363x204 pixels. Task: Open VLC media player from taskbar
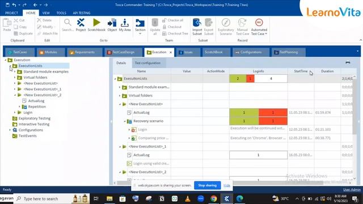[x=188, y=198]
